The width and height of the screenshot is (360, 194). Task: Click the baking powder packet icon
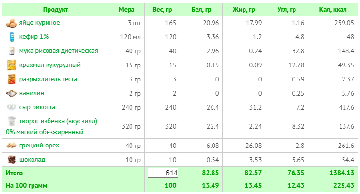pos(12,79)
